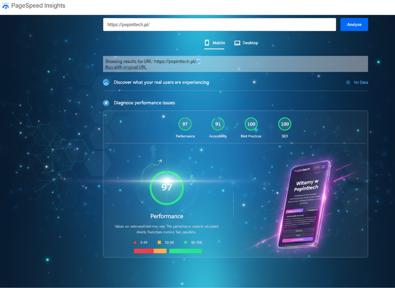The image size is (395, 288).
Task: Click the "90-100" legend label
Action: pyautogui.click(x=196, y=242)
